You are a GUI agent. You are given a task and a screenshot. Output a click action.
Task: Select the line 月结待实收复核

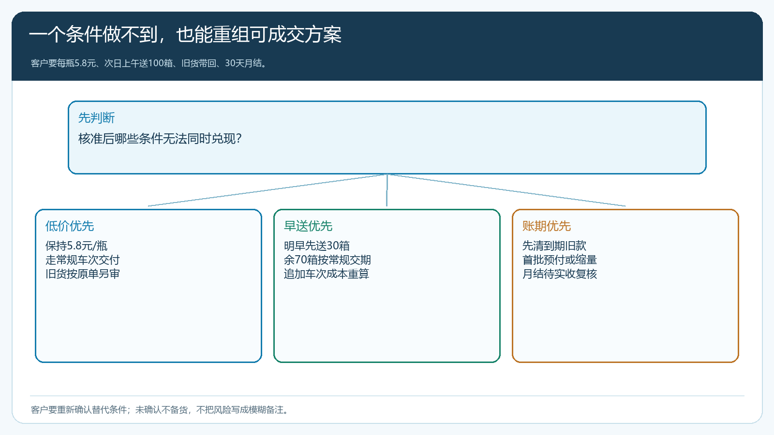pyautogui.click(x=560, y=274)
